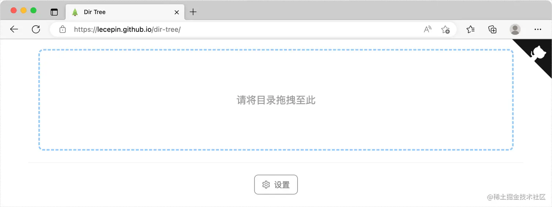Open the Favorites list icon
This screenshot has height=207, width=552.
click(471, 29)
